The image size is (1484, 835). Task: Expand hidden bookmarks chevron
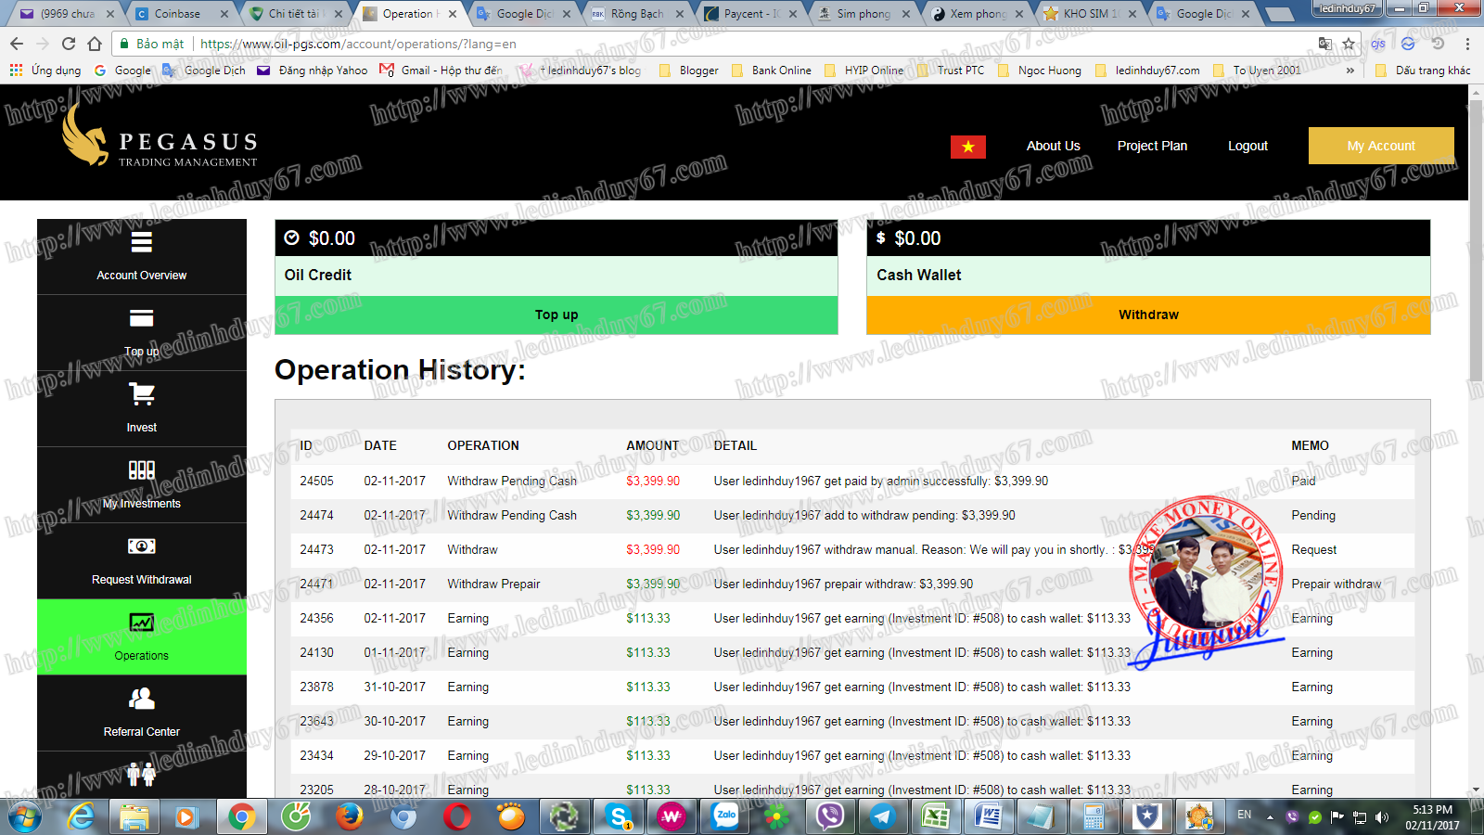[1350, 71]
